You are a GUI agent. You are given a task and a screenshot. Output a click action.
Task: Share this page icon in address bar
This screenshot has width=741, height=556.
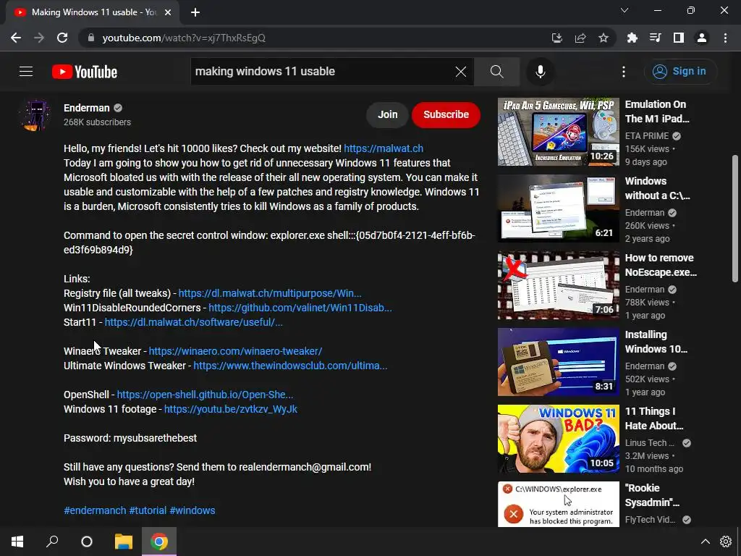click(580, 38)
